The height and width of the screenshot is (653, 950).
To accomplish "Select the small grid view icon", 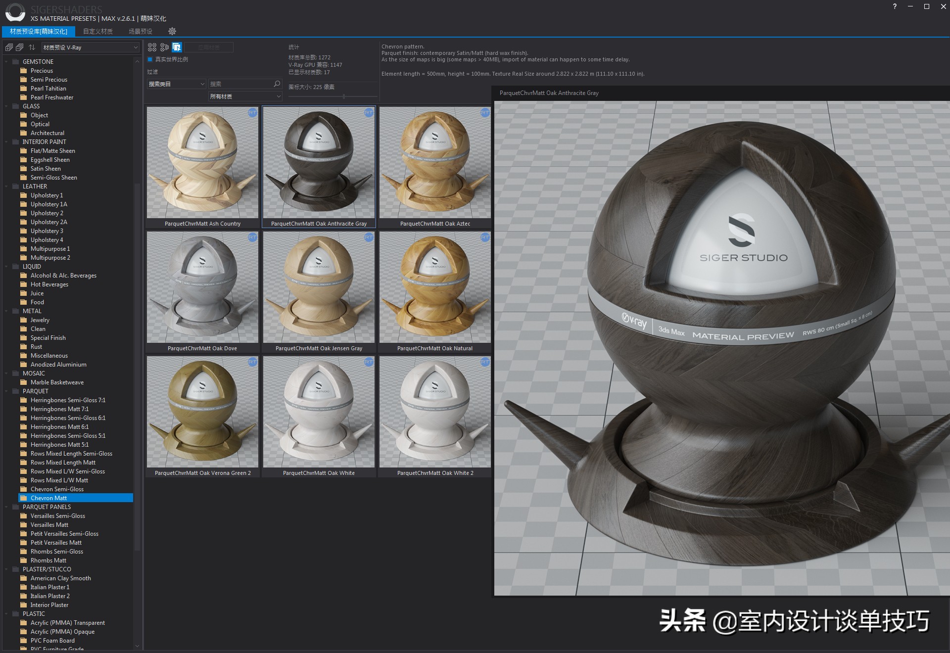I will (x=152, y=47).
